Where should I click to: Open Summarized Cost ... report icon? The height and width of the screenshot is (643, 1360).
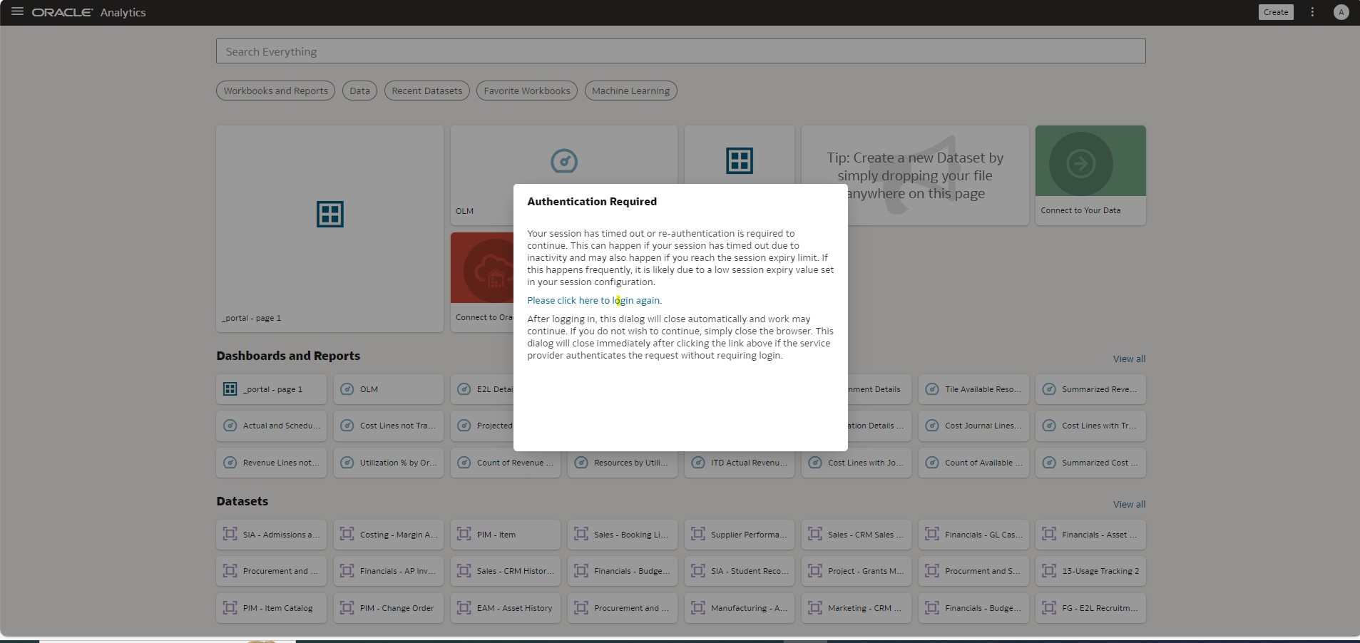tap(1048, 463)
